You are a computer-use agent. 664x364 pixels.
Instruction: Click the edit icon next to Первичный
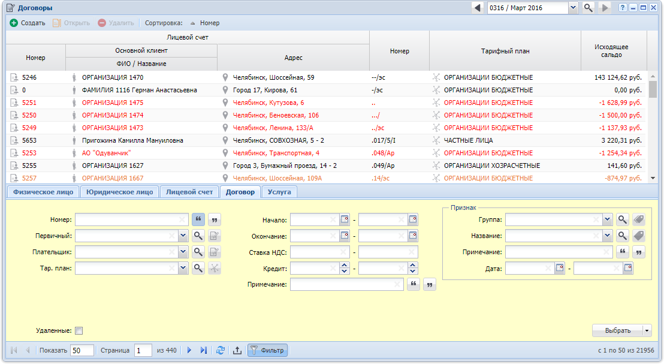click(x=215, y=236)
